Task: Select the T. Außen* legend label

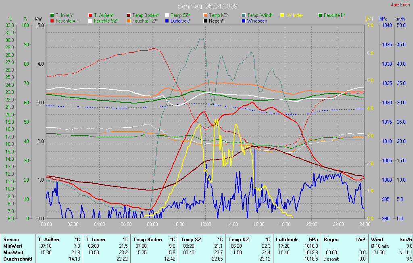Action: pos(104,16)
